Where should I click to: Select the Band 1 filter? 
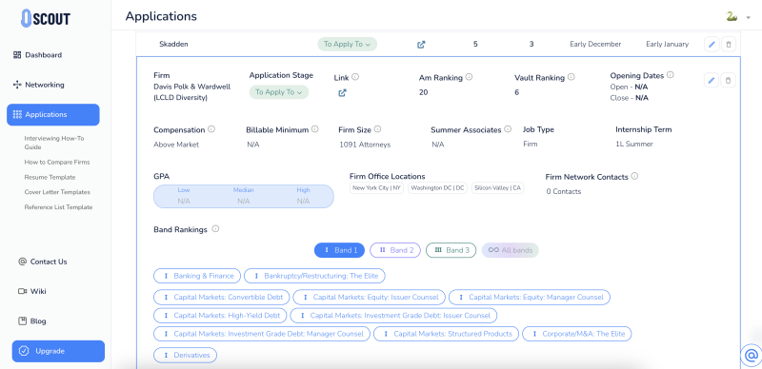coord(340,250)
